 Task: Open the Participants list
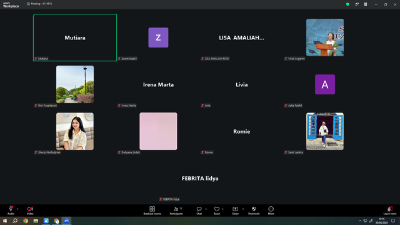tap(176, 211)
